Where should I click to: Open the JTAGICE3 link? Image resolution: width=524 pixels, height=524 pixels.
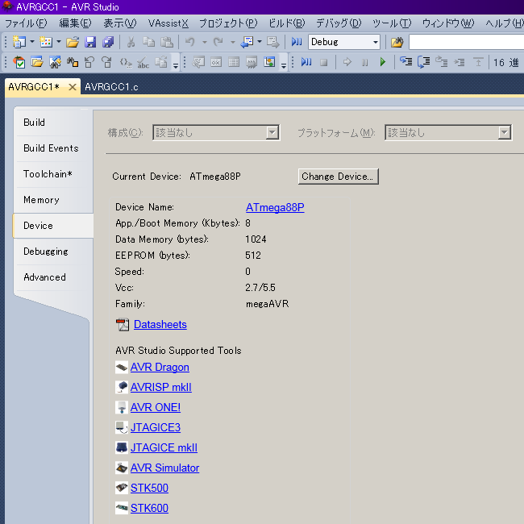pos(156,427)
